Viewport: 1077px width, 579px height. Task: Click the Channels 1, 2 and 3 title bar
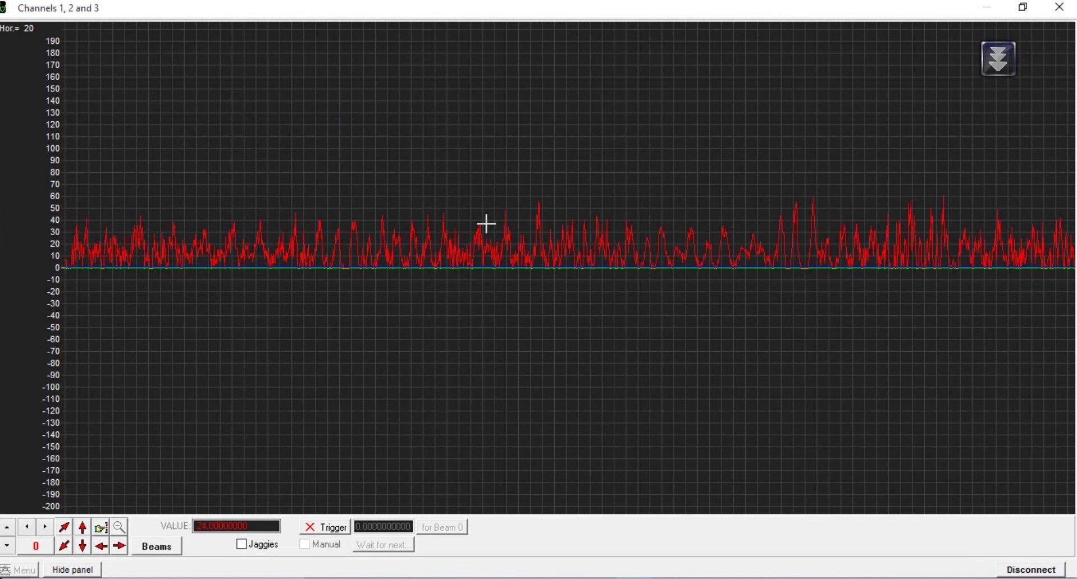[58, 8]
